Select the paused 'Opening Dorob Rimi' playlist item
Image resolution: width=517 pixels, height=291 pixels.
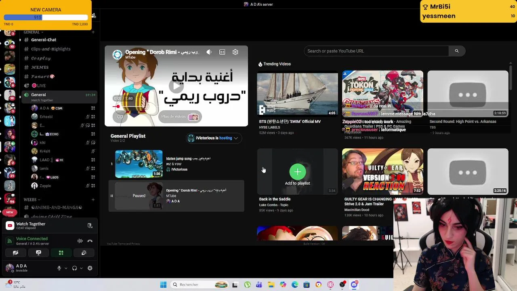click(177, 196)
